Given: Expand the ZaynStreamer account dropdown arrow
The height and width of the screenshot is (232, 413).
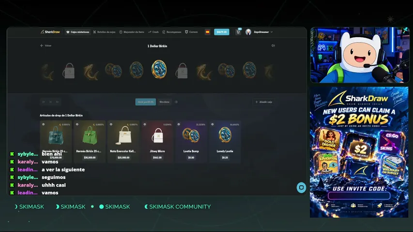Looking at the screenshot, I should (272, 32).
